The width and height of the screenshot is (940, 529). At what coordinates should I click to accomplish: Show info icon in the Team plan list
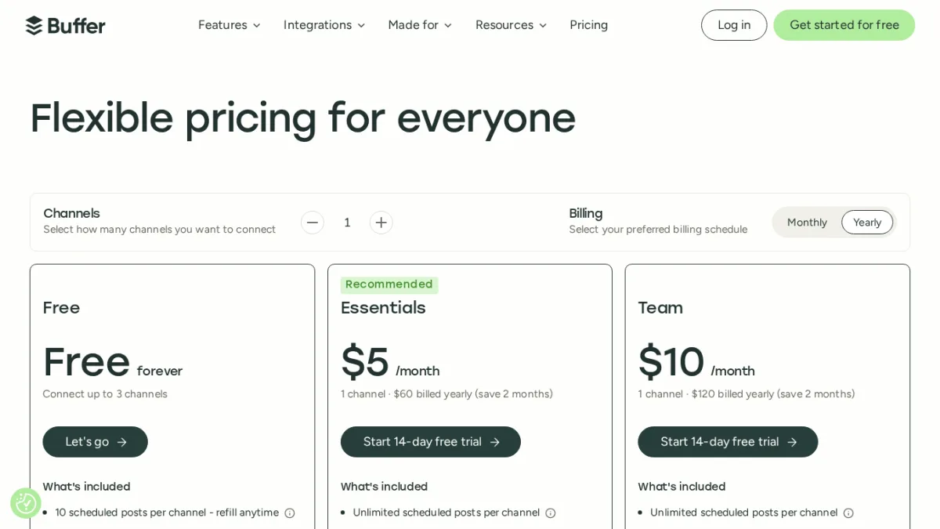click(848, 513)
